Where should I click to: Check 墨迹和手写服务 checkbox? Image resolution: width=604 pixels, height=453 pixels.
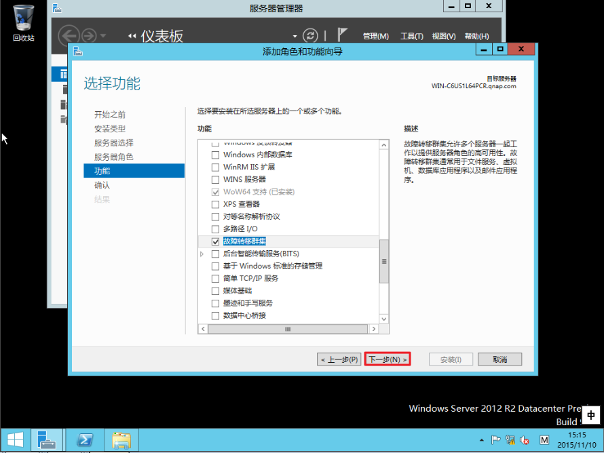(215, 303)
